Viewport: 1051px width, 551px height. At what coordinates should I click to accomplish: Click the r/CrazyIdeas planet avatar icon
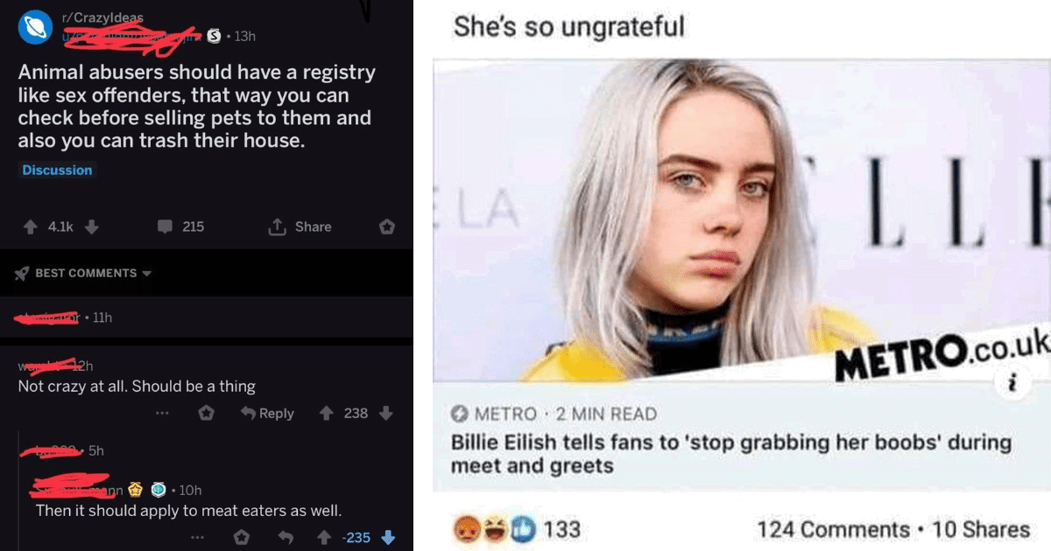pos(33,26)
